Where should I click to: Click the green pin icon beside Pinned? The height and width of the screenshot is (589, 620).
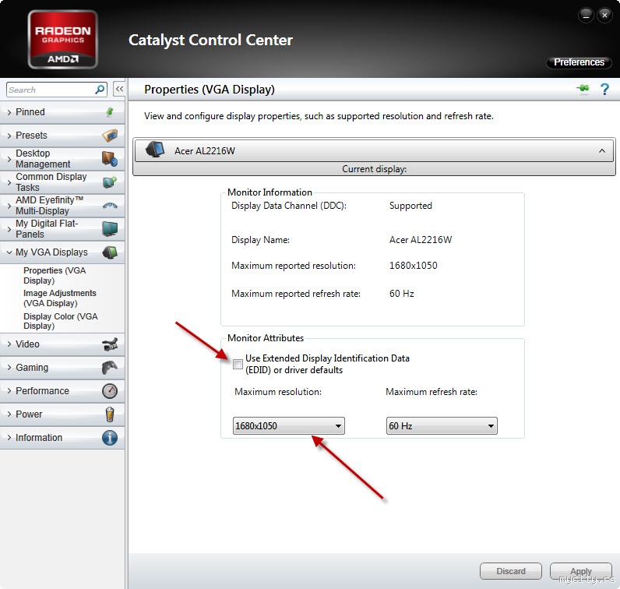point(110,112)
